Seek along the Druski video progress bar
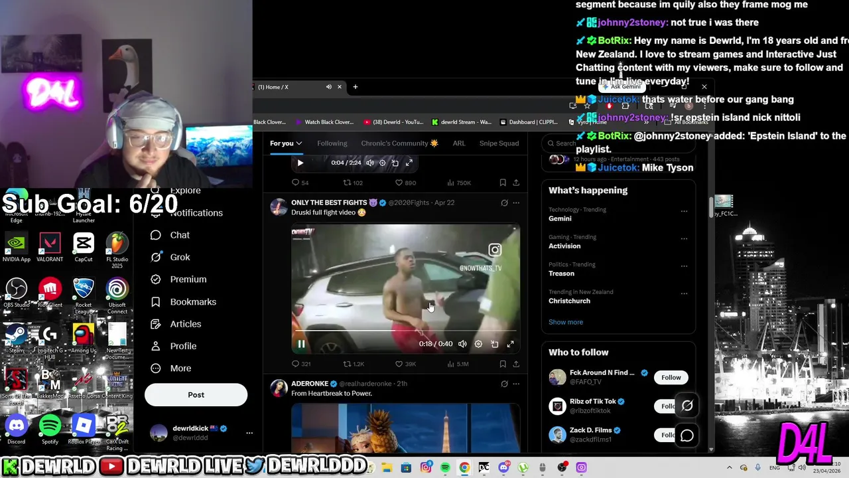Screen dimensions: 849x478 point(405,330)
